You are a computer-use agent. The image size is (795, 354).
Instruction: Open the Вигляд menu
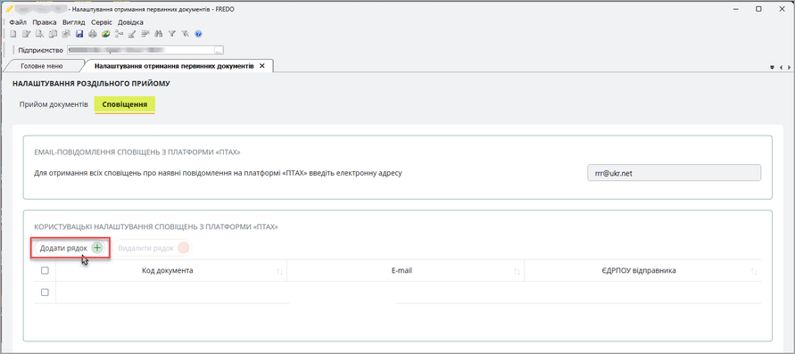point(73,22)
